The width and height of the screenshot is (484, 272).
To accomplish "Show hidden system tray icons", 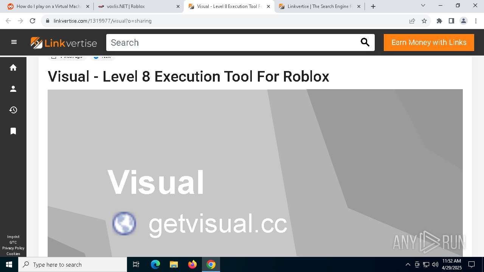I will [x=408, y=264].
